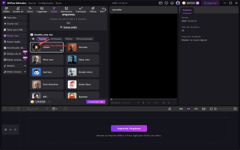Image resolution: width=240 pixels, height=150 pixels.
Task: Show favorite voices star filter
Action: tap(33, 39)
